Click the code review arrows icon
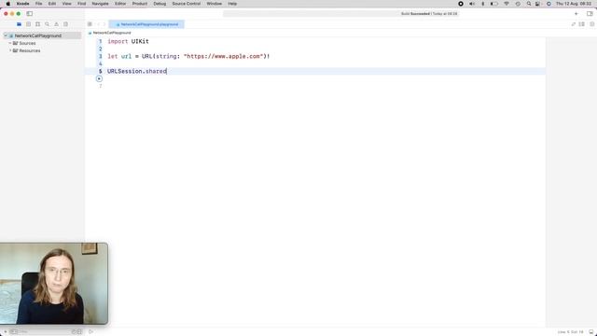The image size is (597, 336). tap(574, 24)
